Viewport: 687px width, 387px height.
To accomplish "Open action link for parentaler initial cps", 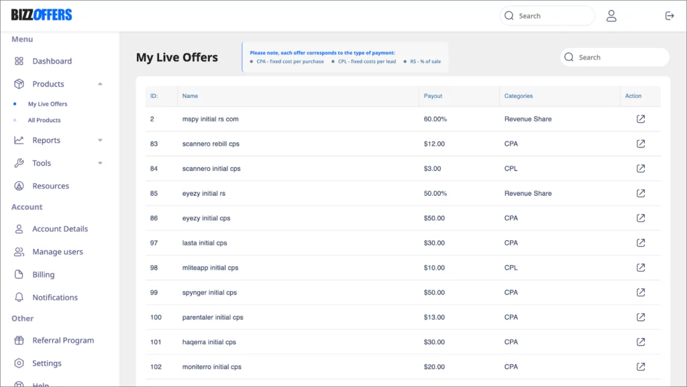I will tap(641, 317).
